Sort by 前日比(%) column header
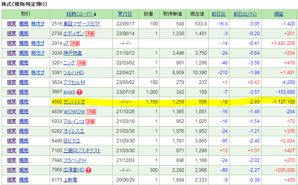 pos(245,14)
